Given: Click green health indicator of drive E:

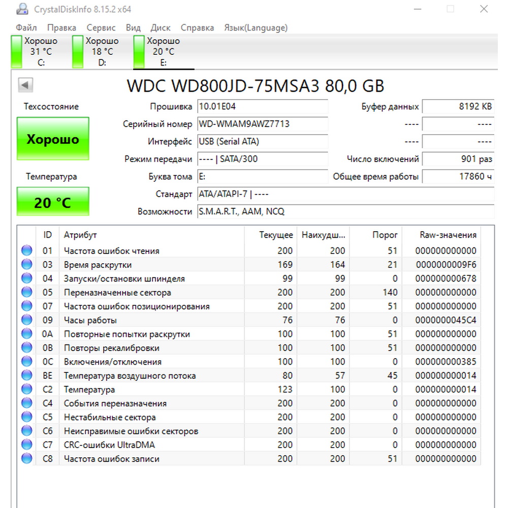Looking at the screenshot, I should tap(139, 51).
